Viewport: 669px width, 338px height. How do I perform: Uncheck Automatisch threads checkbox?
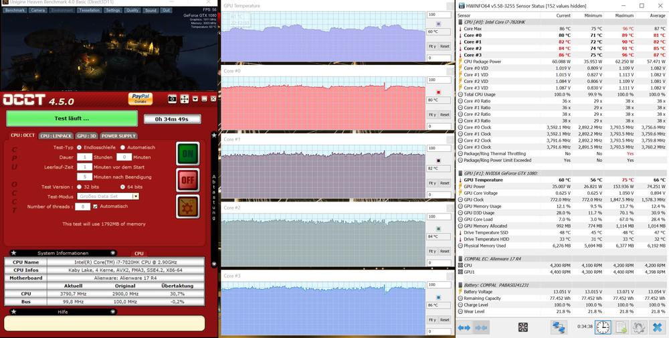click(x=96, y=206)
